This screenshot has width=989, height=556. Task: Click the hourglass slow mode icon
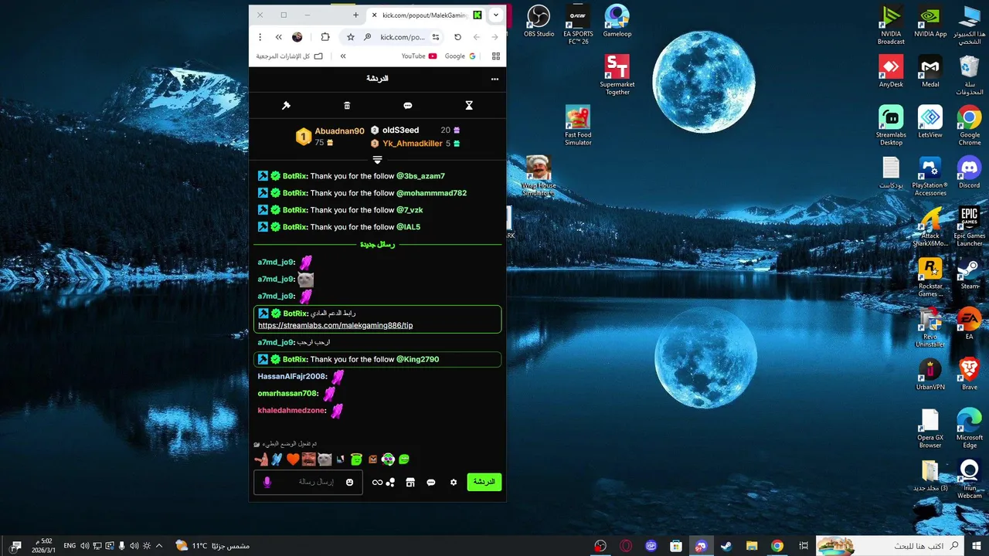[469, 106]
